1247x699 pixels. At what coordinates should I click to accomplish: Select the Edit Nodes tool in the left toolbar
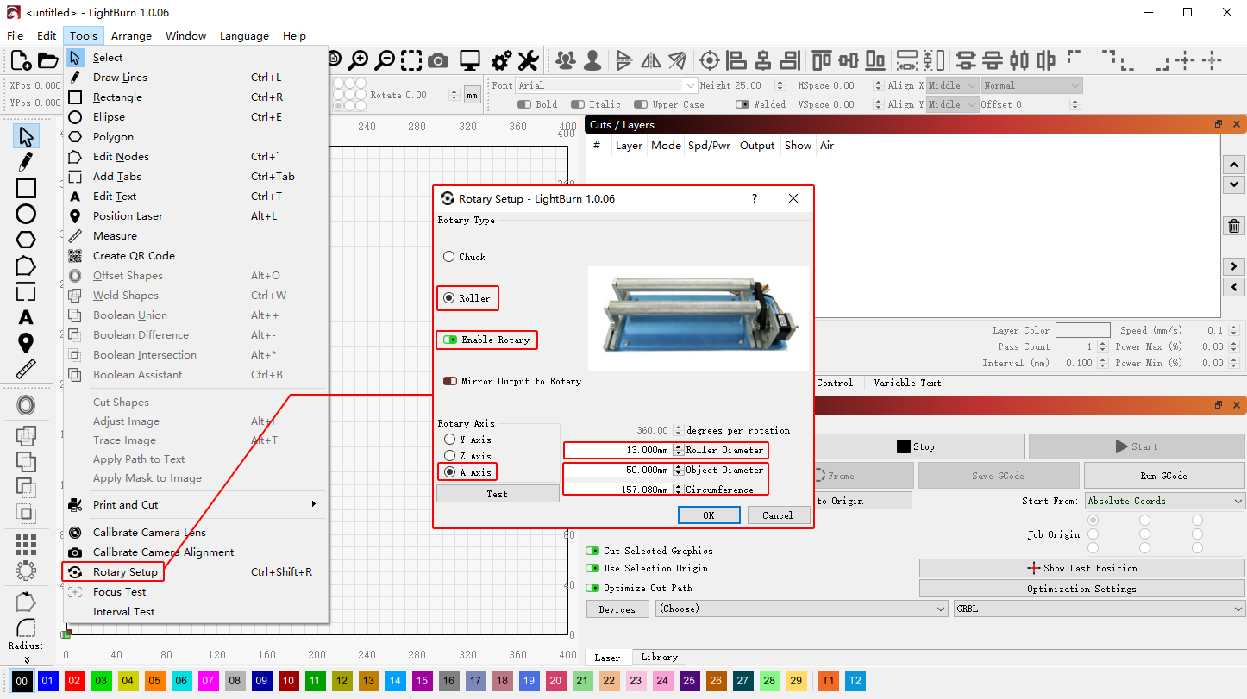(26, 266)
